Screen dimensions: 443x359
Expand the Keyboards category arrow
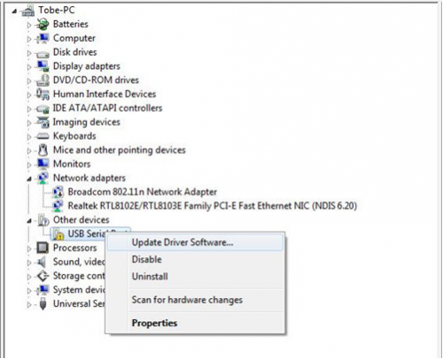tap(29, 137)
